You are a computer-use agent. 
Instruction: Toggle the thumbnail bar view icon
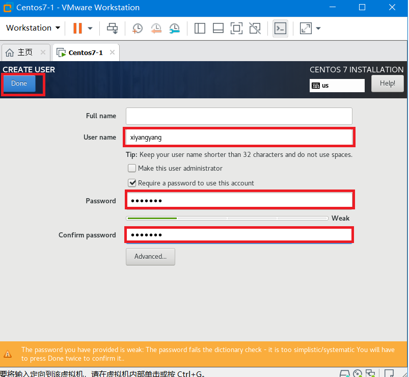pos(218,28)
